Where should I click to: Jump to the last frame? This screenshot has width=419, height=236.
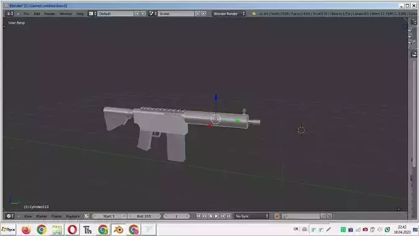(229, 216)
